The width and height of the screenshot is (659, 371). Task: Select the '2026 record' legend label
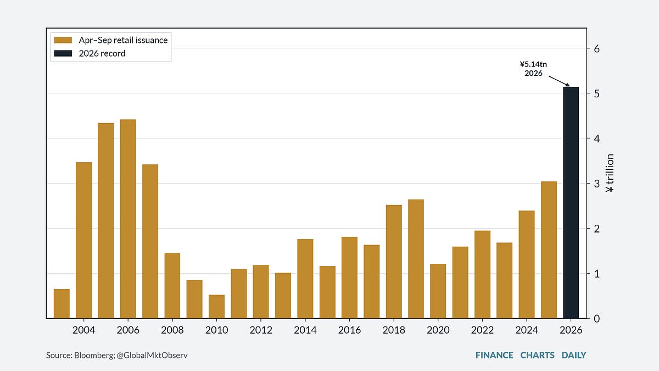point(101,53)
